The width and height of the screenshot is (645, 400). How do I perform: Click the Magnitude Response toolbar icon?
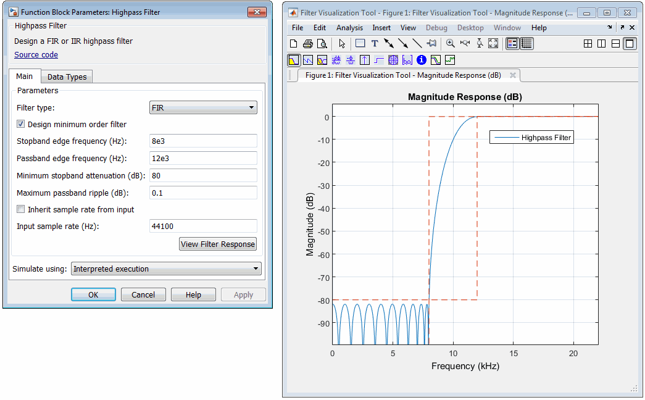click(294, 60)
